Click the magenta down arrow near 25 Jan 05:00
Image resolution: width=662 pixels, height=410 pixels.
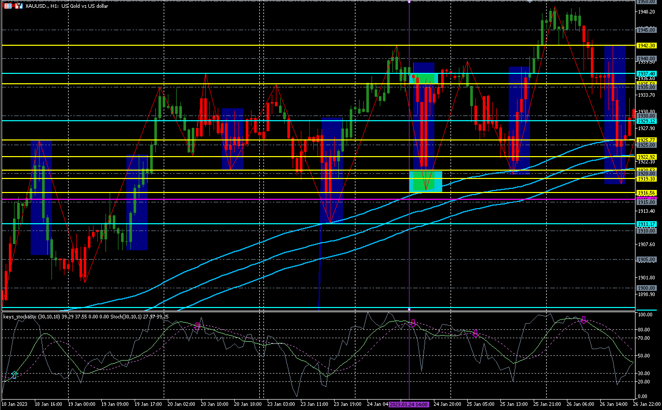tap(475, 334)
